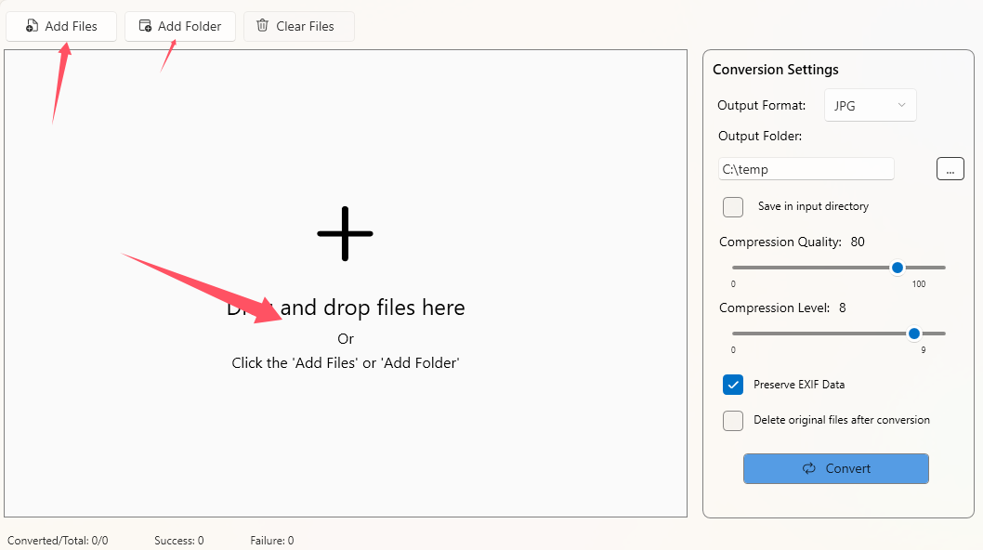Click the Add Files document icon
This screenshot has width=983, height=550.
pyautogui.click(x=33, y=26)
